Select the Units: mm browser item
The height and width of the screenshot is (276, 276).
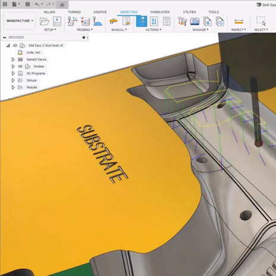tap(33, 52)
